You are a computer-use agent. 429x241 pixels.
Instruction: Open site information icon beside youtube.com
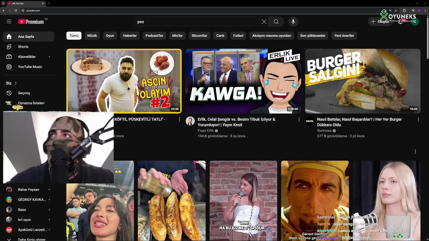tap(23, 10)
